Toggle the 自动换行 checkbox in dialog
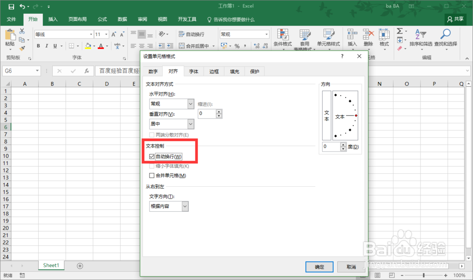The image size is (473, 280). 152,156
